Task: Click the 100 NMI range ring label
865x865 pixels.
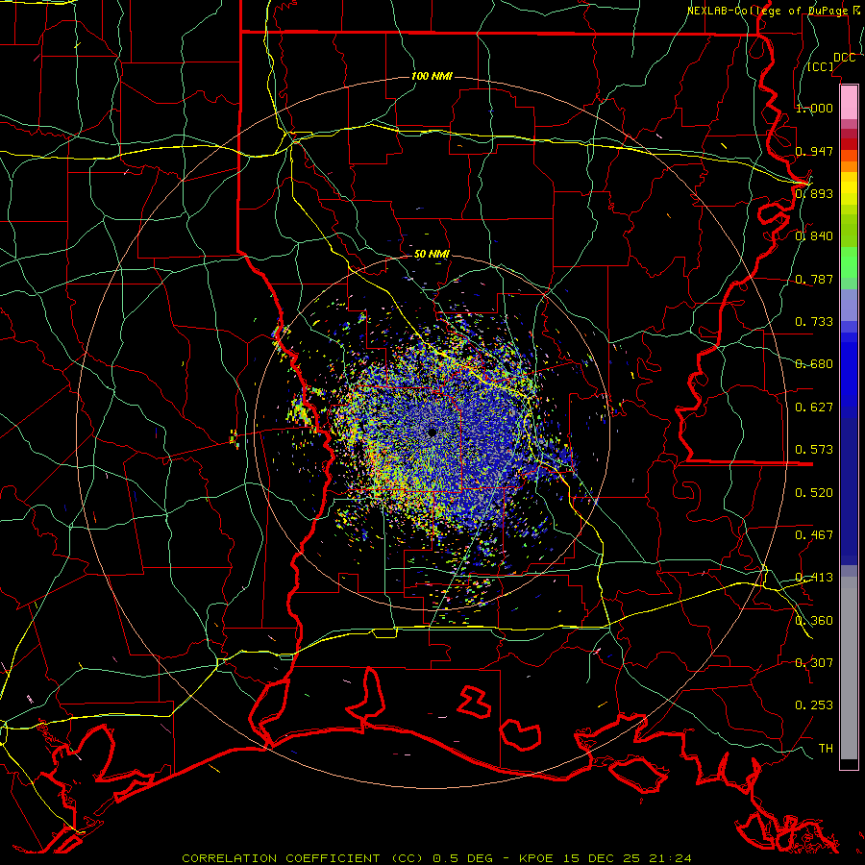Action: click(432, 76)
